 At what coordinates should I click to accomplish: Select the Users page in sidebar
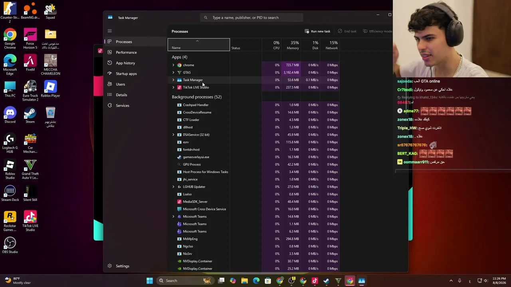click(x=135, y=84)
